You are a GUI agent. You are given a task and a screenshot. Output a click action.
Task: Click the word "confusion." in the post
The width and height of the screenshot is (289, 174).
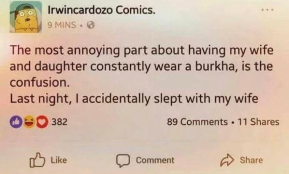coord(40,82)
